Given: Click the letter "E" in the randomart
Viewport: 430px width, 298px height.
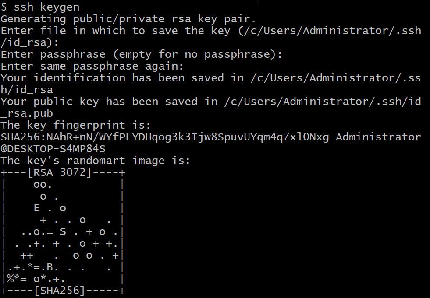Looking at the screenshot, I should 37,208.
